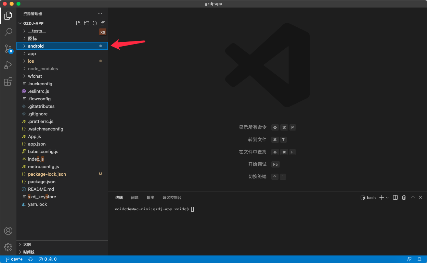Open the README.md file

pos(62,189)
